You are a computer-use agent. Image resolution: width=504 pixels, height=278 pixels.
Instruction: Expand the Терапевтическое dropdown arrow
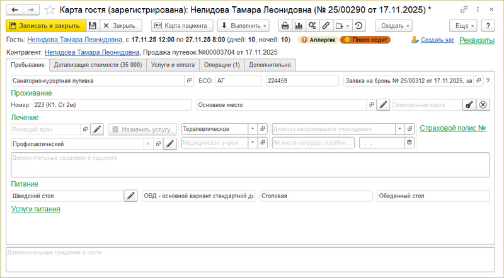(253, 129)
